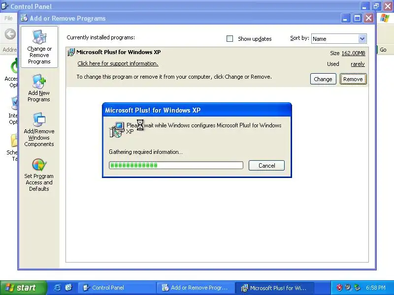The width and height of the screenshot is (394, 295).
Task: Open Add/Remove Windows Components
Action: (39, 129)
